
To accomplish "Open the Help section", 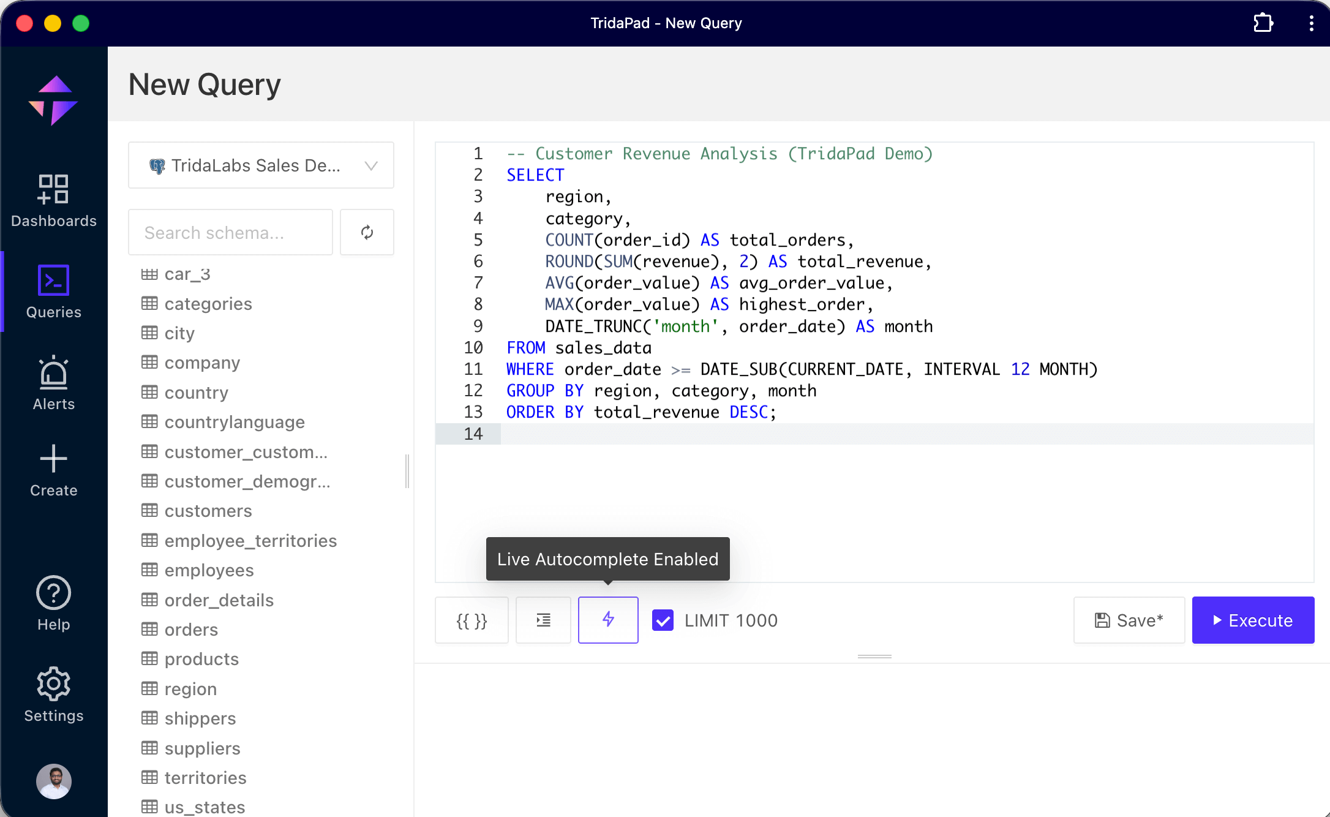I will [53, 602].
